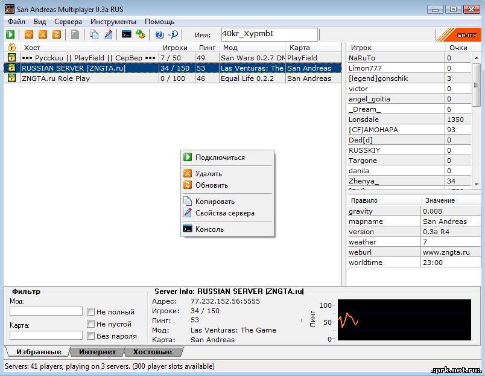Viewport: 485px width, 376px height.
Task: Enable the 'Не пустой' filter checkbox
Action: [90, 323]
